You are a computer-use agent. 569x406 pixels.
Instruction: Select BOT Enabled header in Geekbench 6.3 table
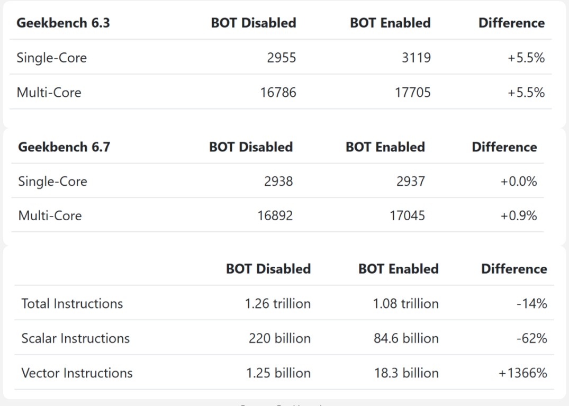(x=390, y=23)
